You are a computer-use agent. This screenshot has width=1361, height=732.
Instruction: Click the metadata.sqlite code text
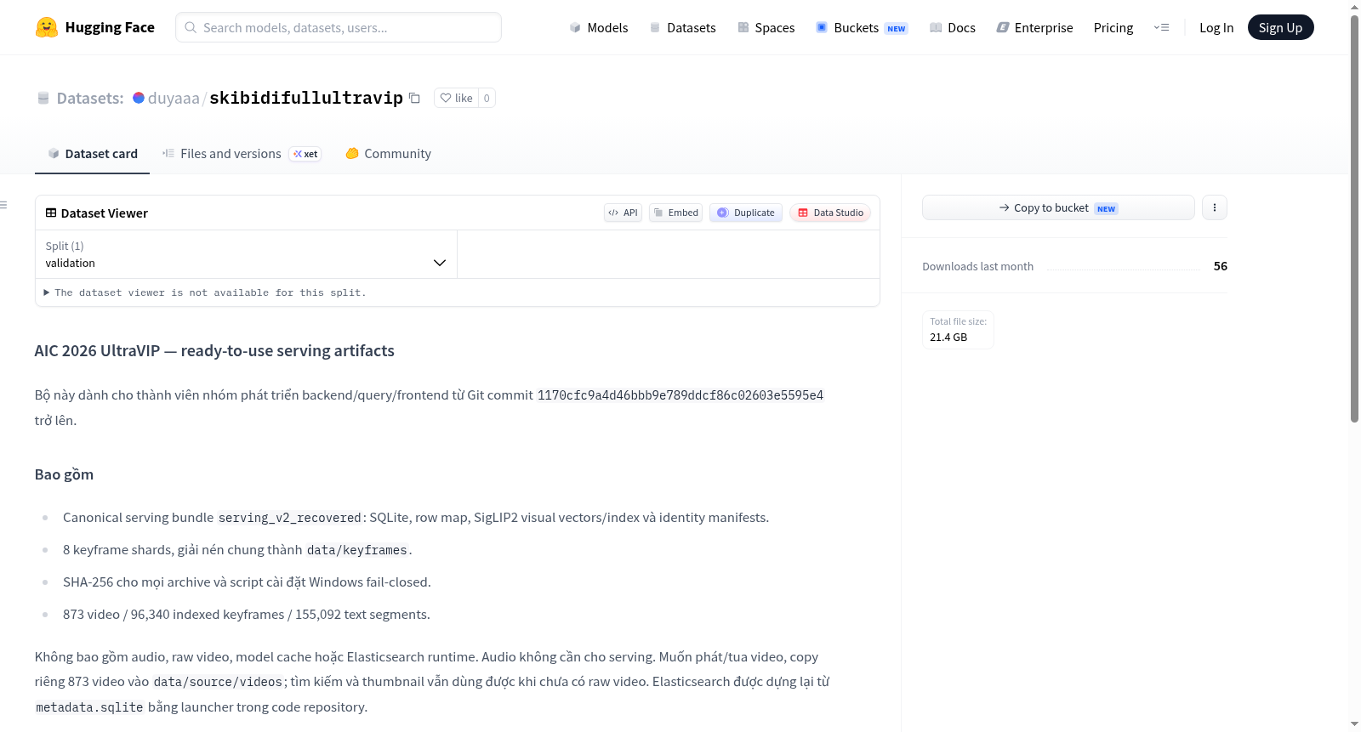coord(89,707)
